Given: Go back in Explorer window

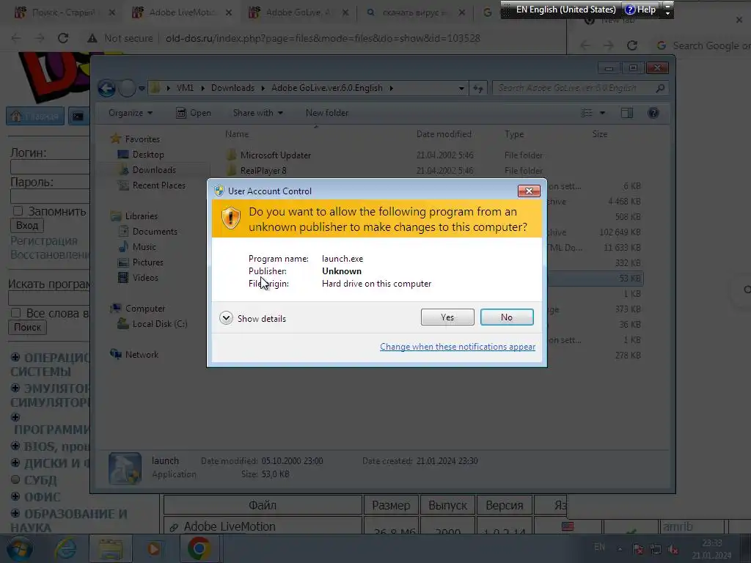Looking at the screenshot, I should pyautogui.click(x=107, y=88).
